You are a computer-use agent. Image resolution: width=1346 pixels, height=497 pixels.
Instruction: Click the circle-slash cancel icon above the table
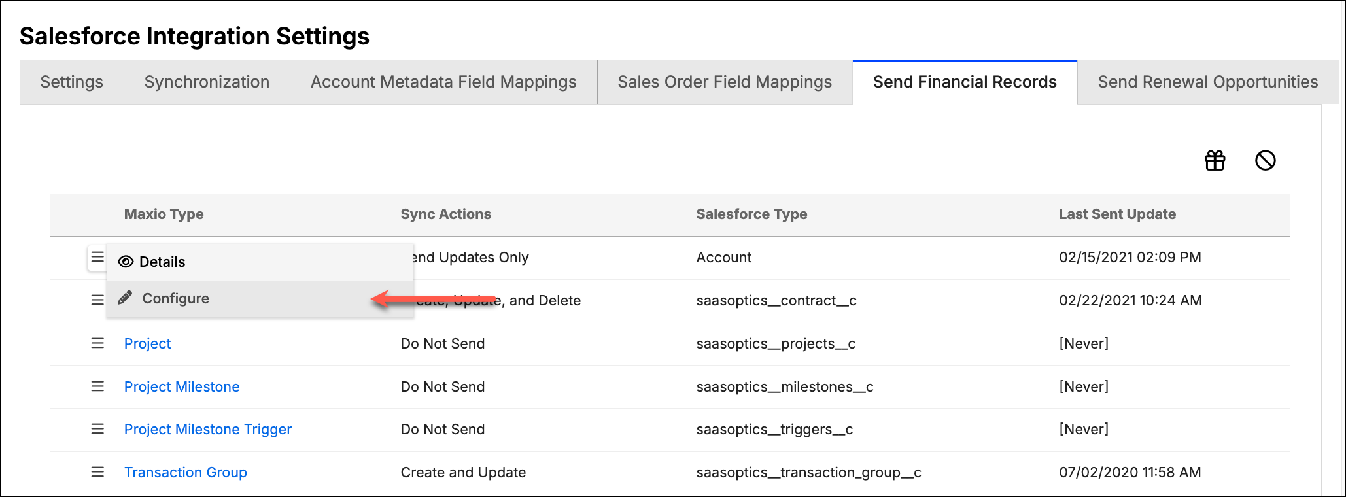click(1265, 160)
